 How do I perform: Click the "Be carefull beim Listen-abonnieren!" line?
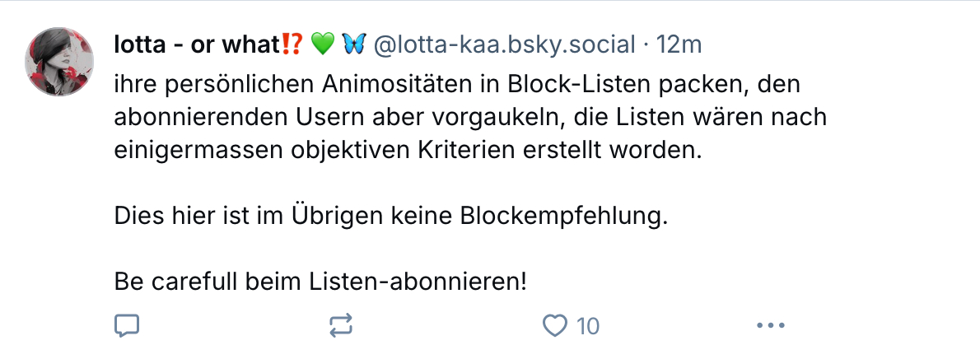(320, 282)
